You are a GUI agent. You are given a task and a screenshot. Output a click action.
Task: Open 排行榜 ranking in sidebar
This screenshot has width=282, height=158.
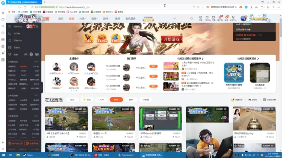click(14, 33)
